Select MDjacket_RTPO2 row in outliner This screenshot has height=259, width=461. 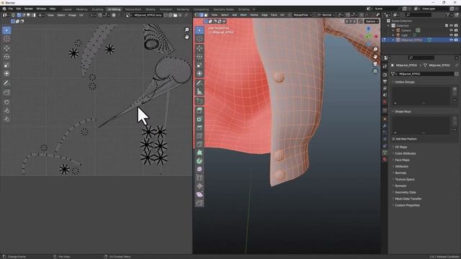pyautogui.click(x=421, y=40)
